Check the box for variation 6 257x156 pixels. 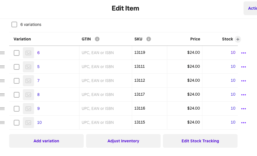(x=17, y=53)
